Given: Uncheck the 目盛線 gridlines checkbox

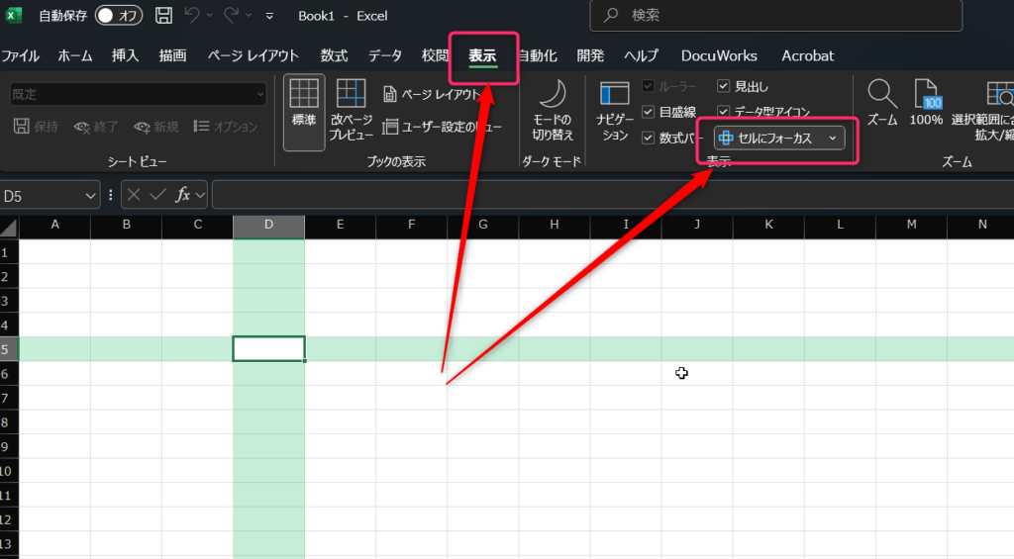Looking at the screenshot, I should pyautogui.click(x=649, y=112).
